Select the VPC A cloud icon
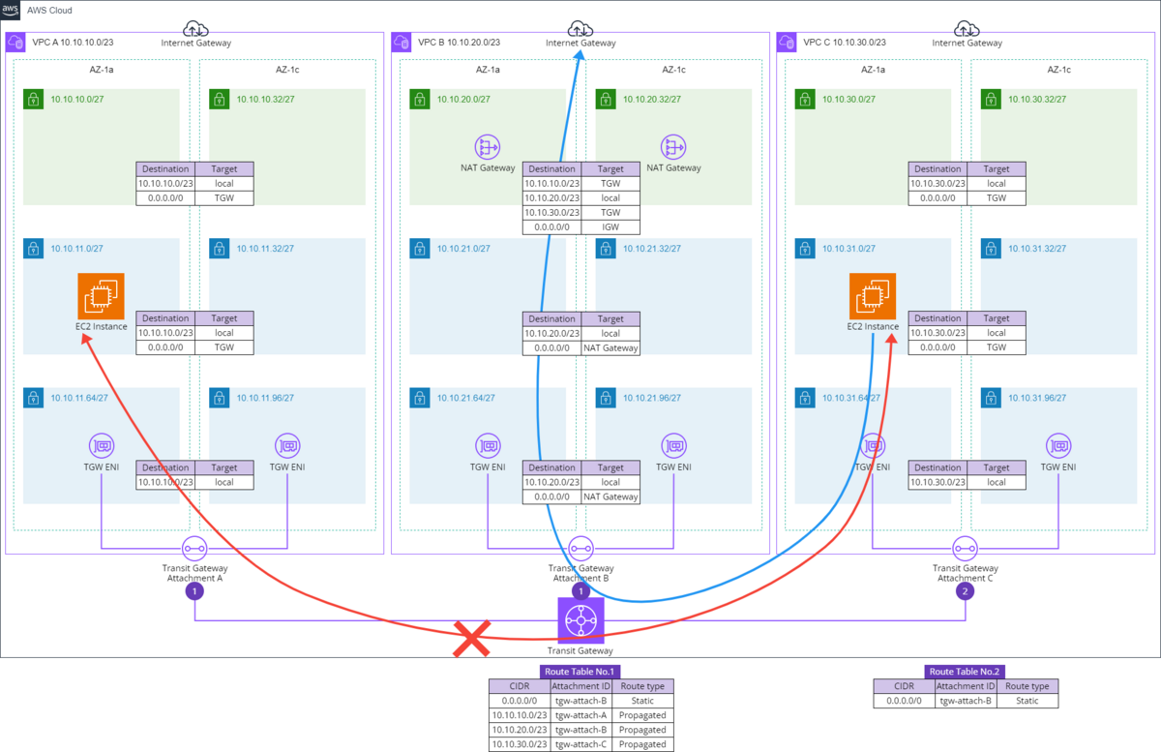The height and width of the screenshot is (752, 1161). [x=15, y=43]
